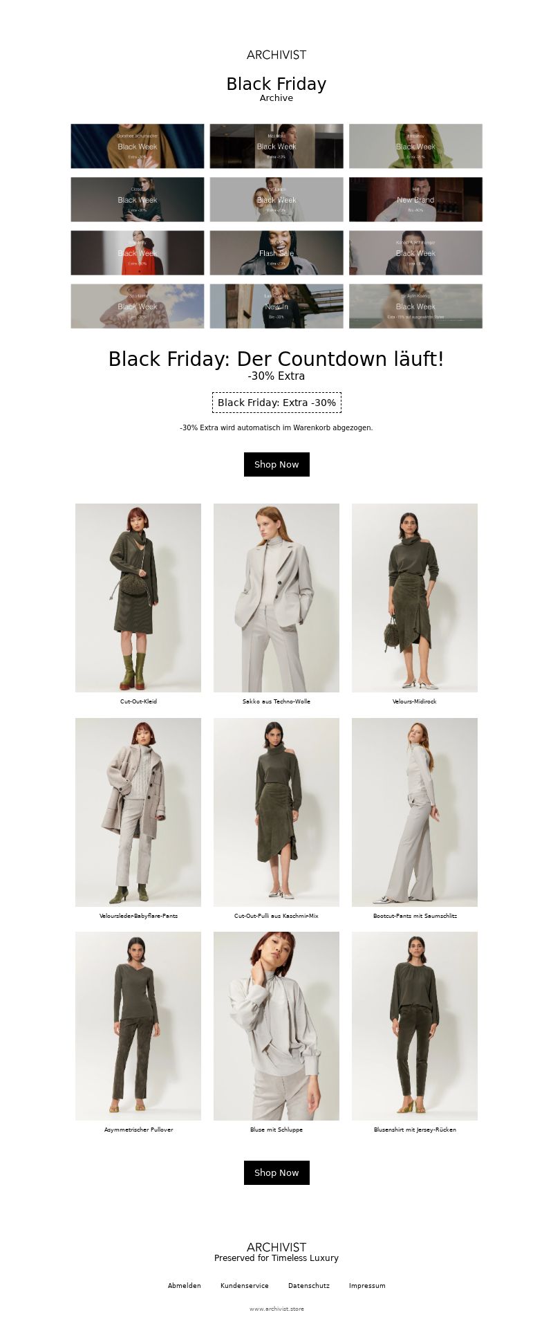Click the Bootcut-Pants mit Saumschlitz label
Viewport: 553px width, 1326px height.
415,916
